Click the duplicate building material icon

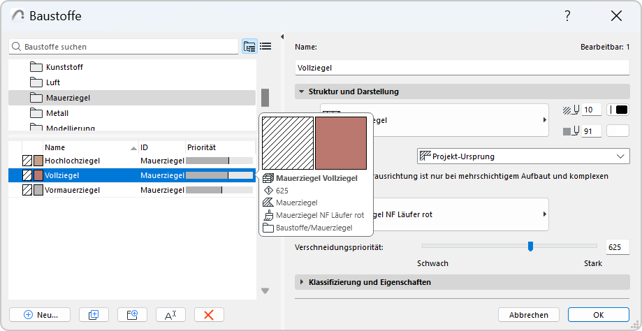click(94, 315)
